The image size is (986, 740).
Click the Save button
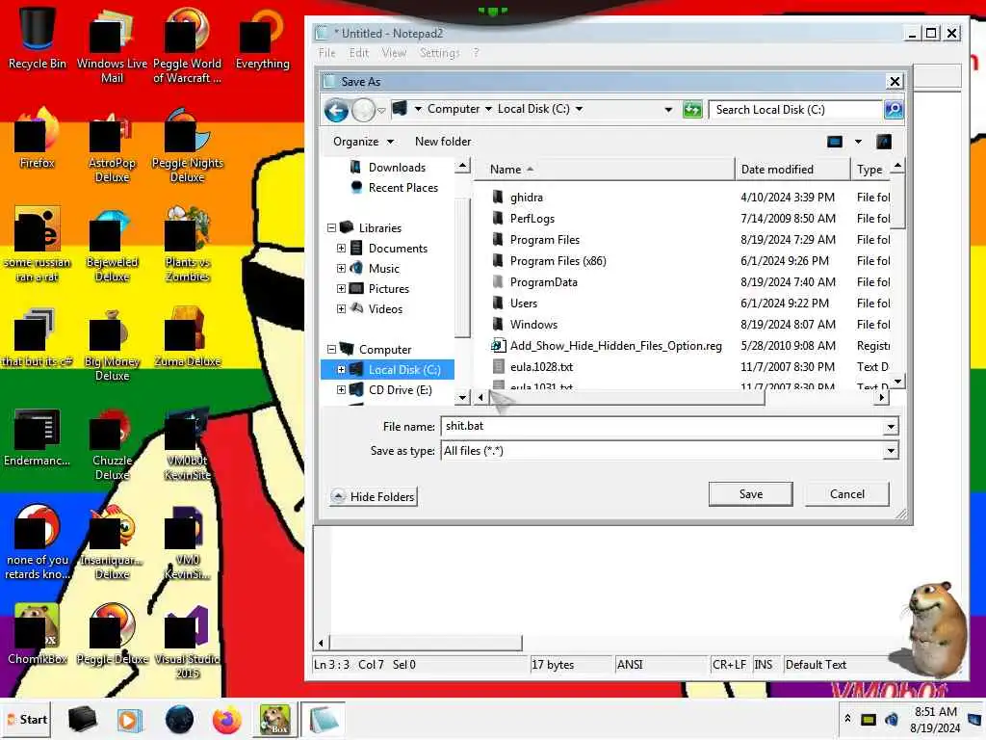(x=751, y=494)
